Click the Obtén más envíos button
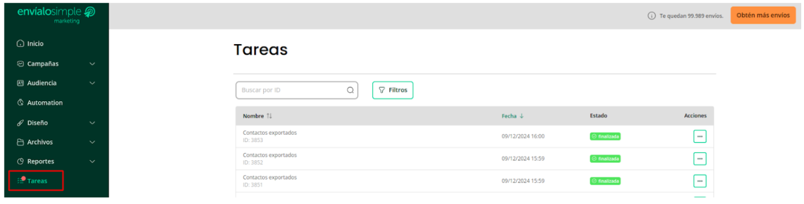Image resolution: width=804 pixels, height=204 pixels. pyautogui.click(x=763, y=16)
